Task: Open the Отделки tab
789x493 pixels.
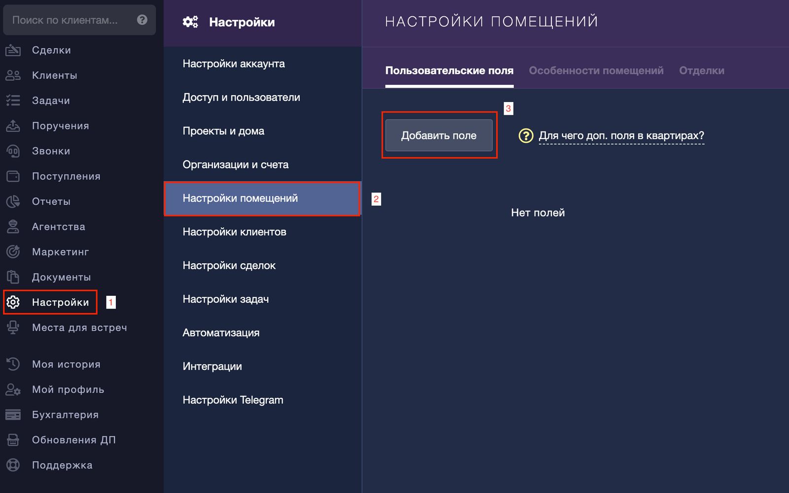Action: 702,70
